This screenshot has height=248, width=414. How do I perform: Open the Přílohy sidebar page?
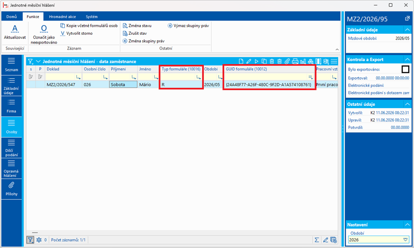(11, 189)
